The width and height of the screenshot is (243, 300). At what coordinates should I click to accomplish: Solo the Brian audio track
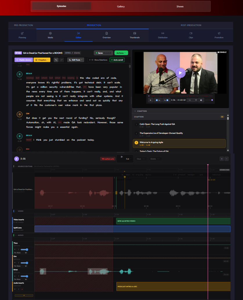(x=19, y=276)
